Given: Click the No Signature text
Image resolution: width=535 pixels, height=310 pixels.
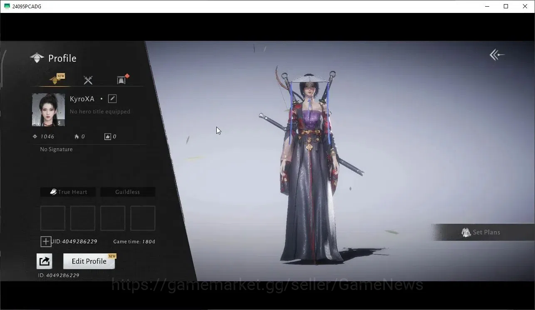Looking at the screenshot, I should (56, 149).
